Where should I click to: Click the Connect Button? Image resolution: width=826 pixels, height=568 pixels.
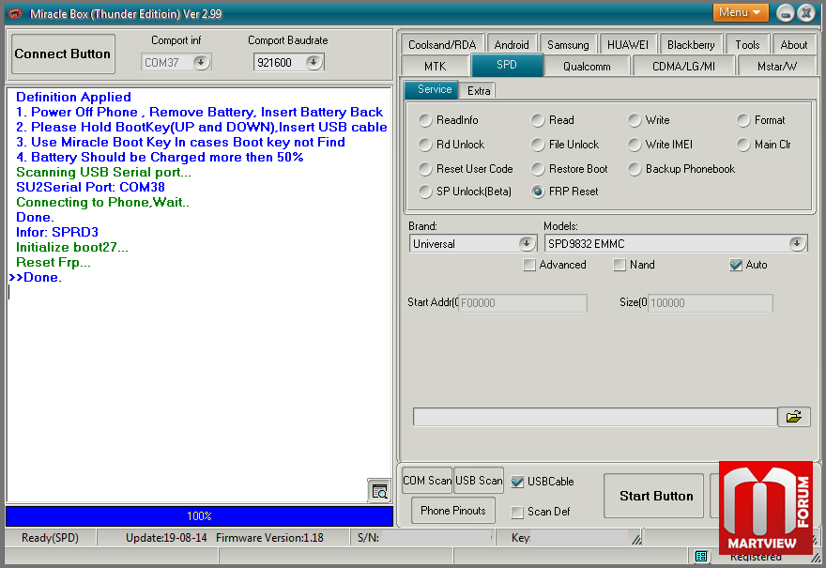tap(63, 54)
